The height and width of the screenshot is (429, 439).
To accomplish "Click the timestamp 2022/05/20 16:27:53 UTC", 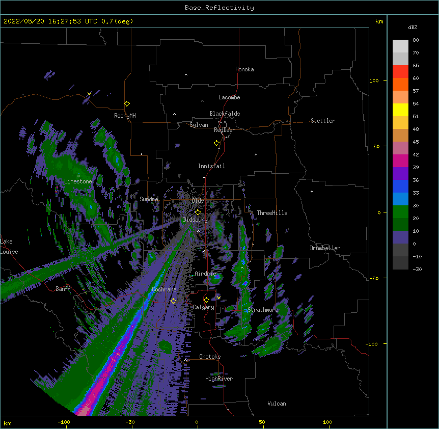I will point(50,21).
